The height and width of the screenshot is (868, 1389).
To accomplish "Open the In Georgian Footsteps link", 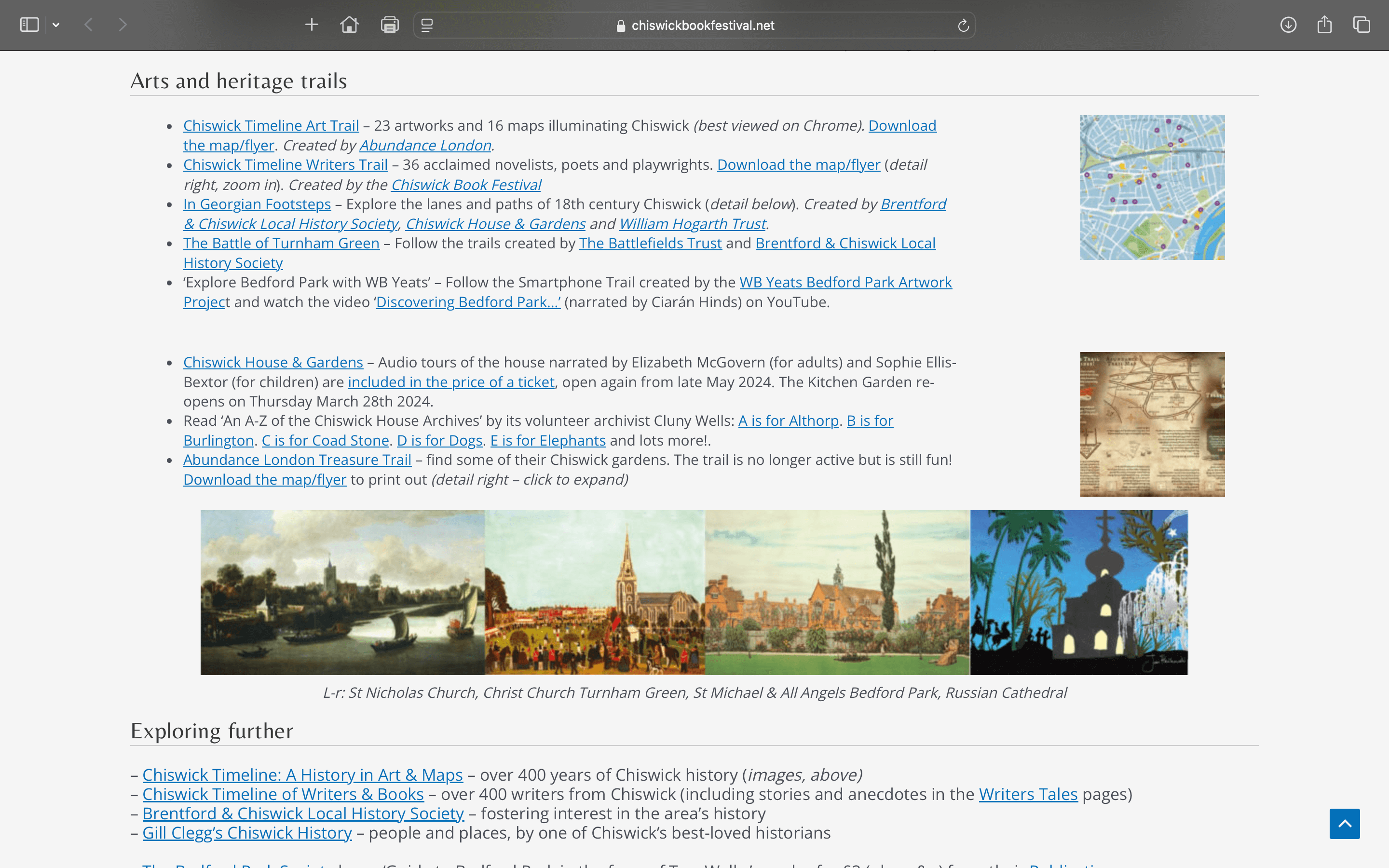I will tap(257, 204).
